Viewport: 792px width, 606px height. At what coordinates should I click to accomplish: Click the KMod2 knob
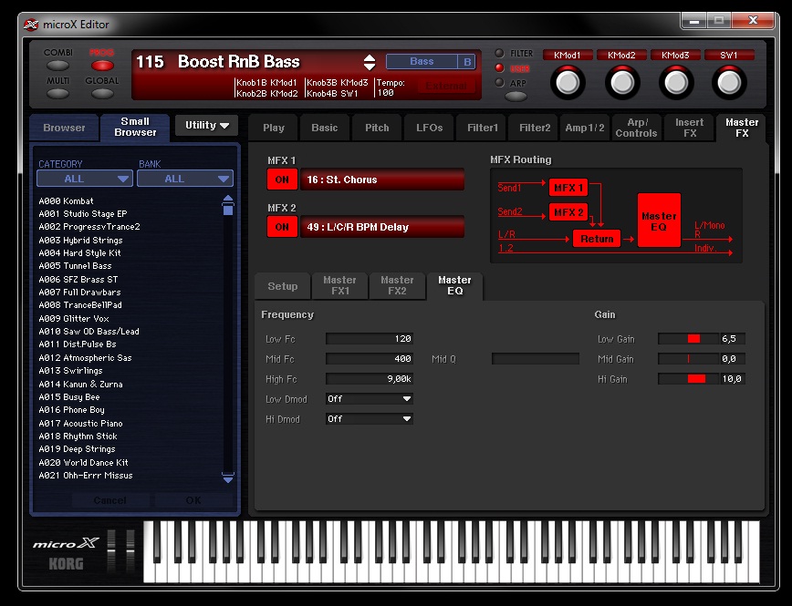coord(621,83)
